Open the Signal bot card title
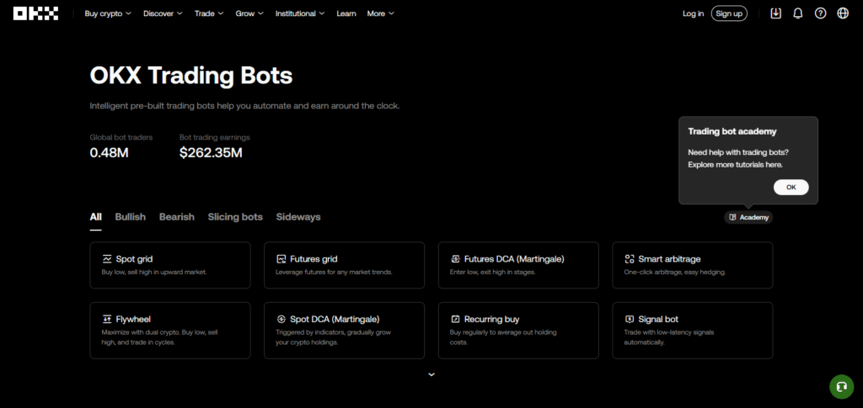This screenshot has height=408, width=863. tap(658, 319)
